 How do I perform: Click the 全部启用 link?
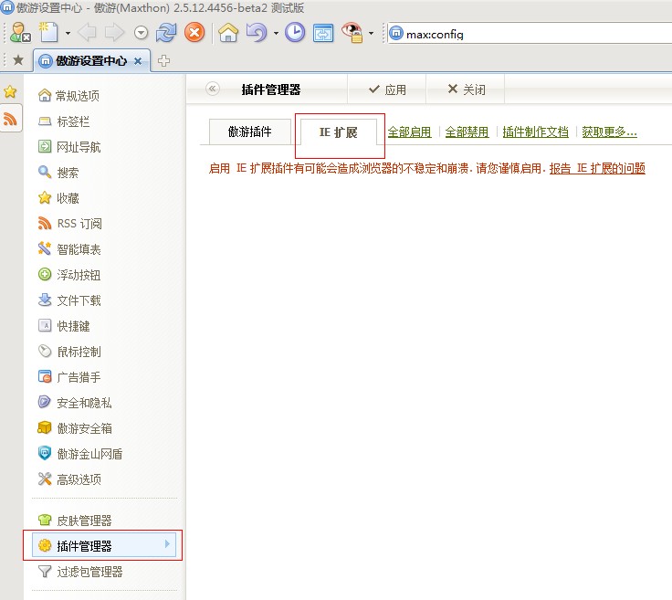pyautogui.click(x=409, y=132)
